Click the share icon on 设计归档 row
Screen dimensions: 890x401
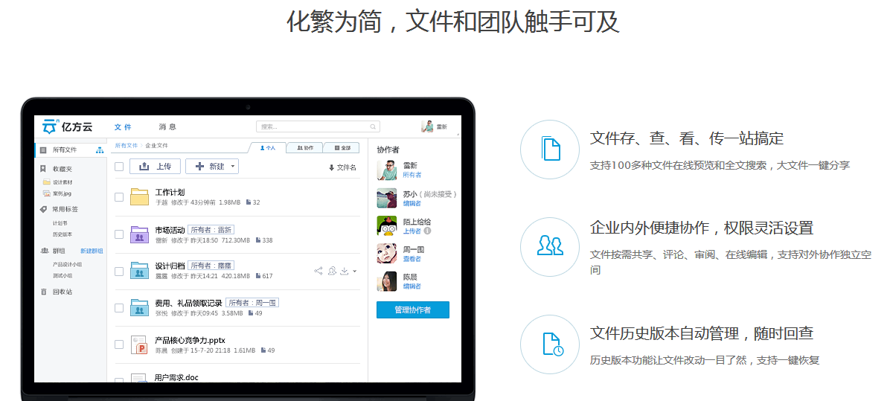tap(318, 271)
